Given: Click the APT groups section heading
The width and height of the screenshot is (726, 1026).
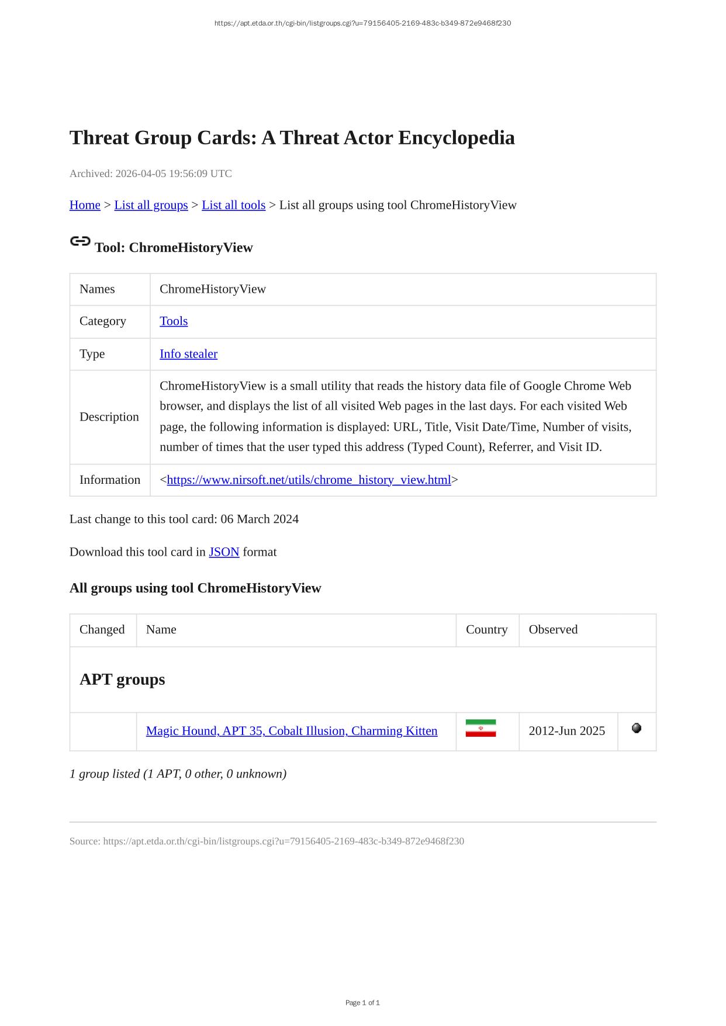Looking at the screenshot, I should click(x=122, y=680).
